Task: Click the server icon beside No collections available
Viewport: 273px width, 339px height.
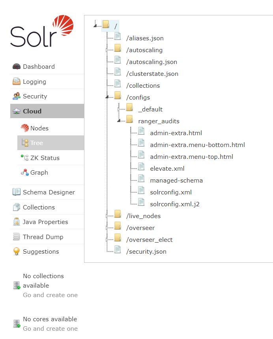Action: point(17,285)
